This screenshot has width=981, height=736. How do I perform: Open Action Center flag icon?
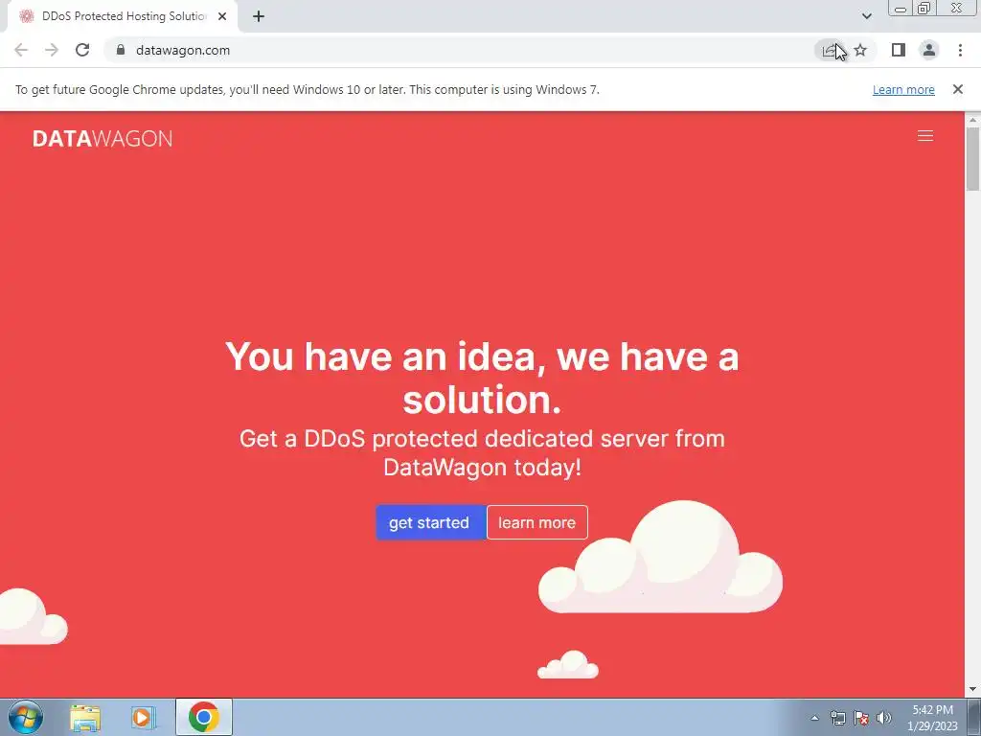pyautogui.click(x=861, y=718)
